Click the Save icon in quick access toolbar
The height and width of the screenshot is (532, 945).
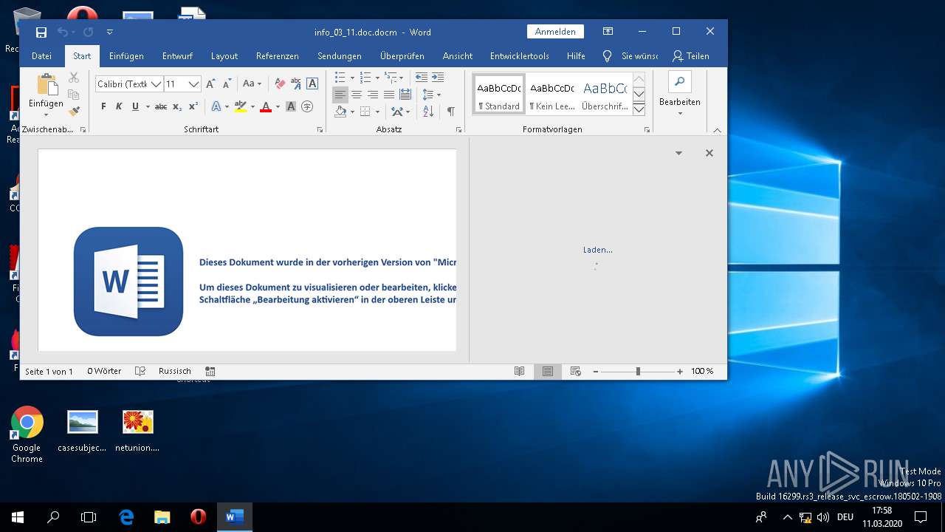41,32
